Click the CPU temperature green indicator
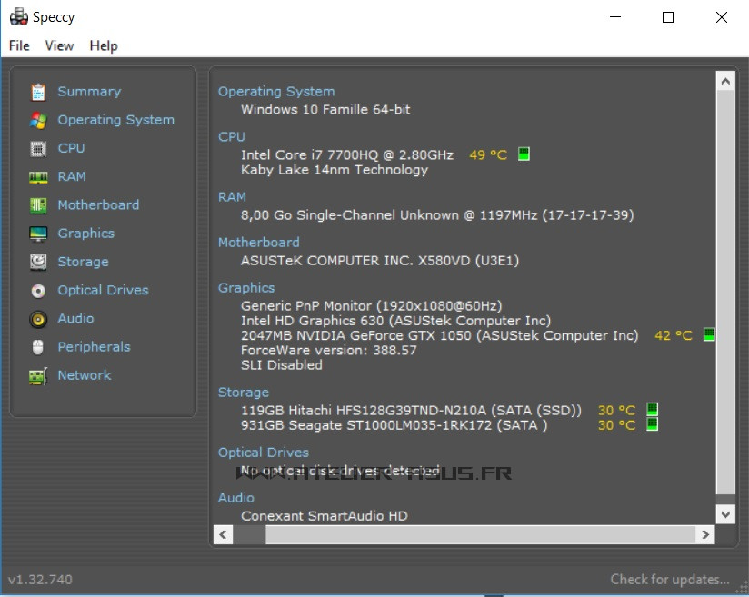Screen dimensions: 749x597 pos(524,154)
